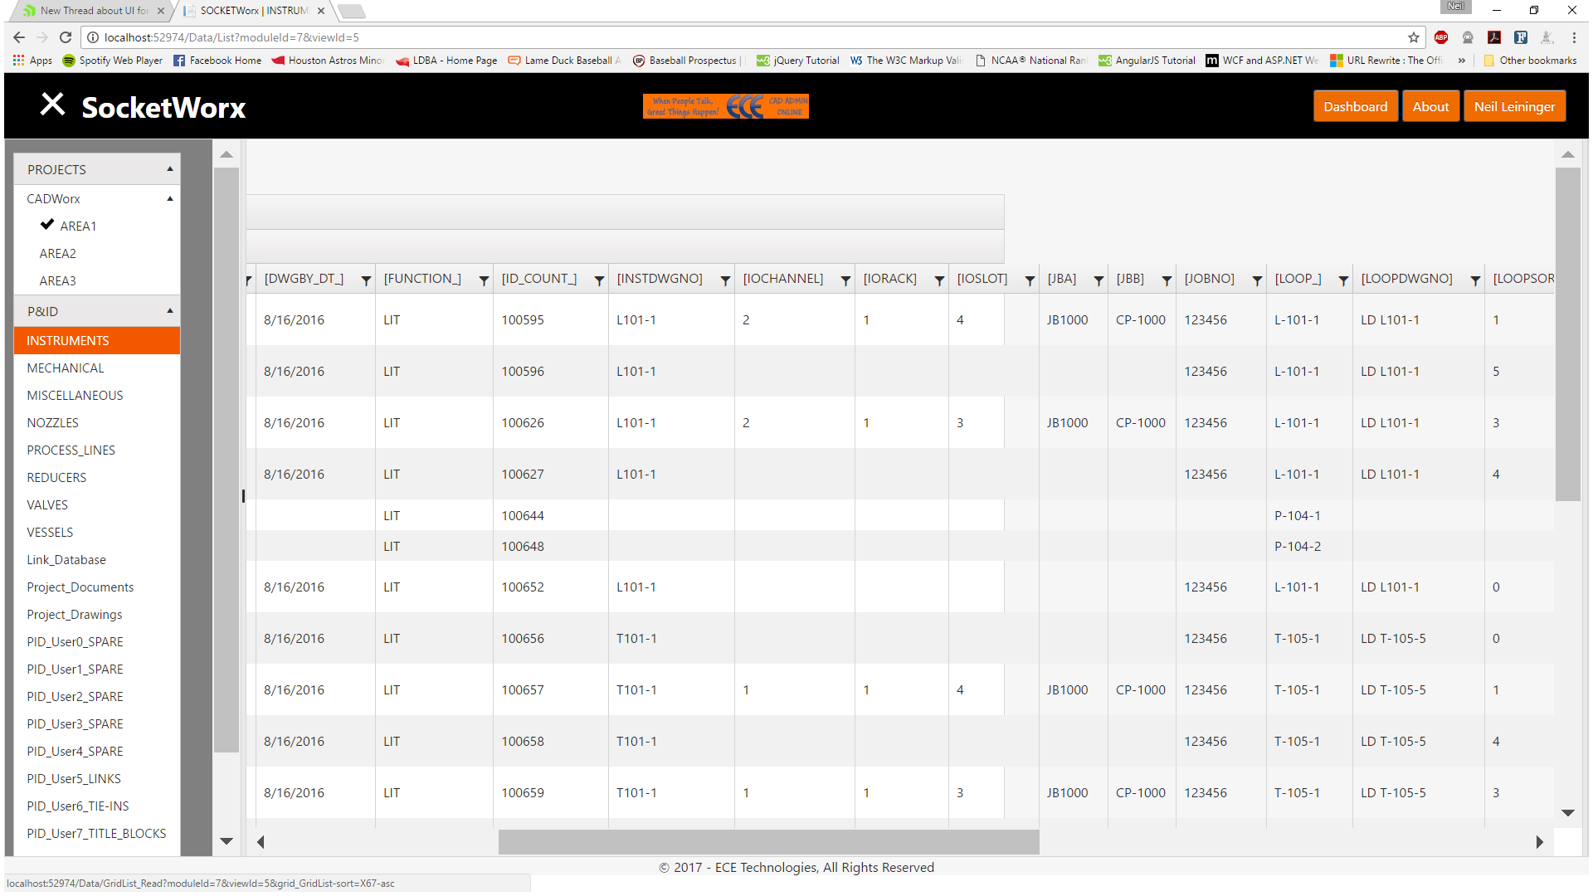This screenshot has width=1593, height=896.
Task: Open the LOOPDWGNO column filter icon
Action: click(1475, 281)
